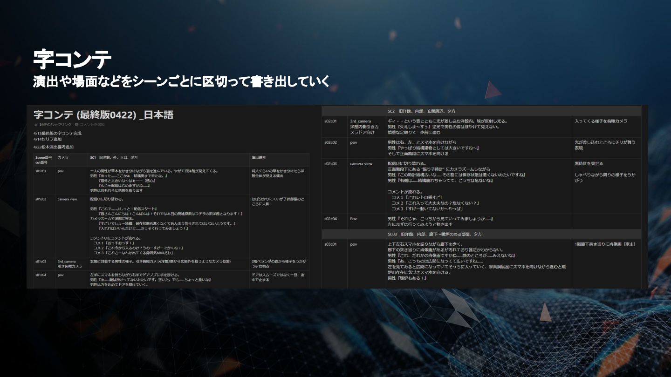Image resolution: width=671 pixels, height=377 pixels.
Task: Click remark ドアはスムーズではなく一旦、途中で止まる
Action: tap(278, 277)
